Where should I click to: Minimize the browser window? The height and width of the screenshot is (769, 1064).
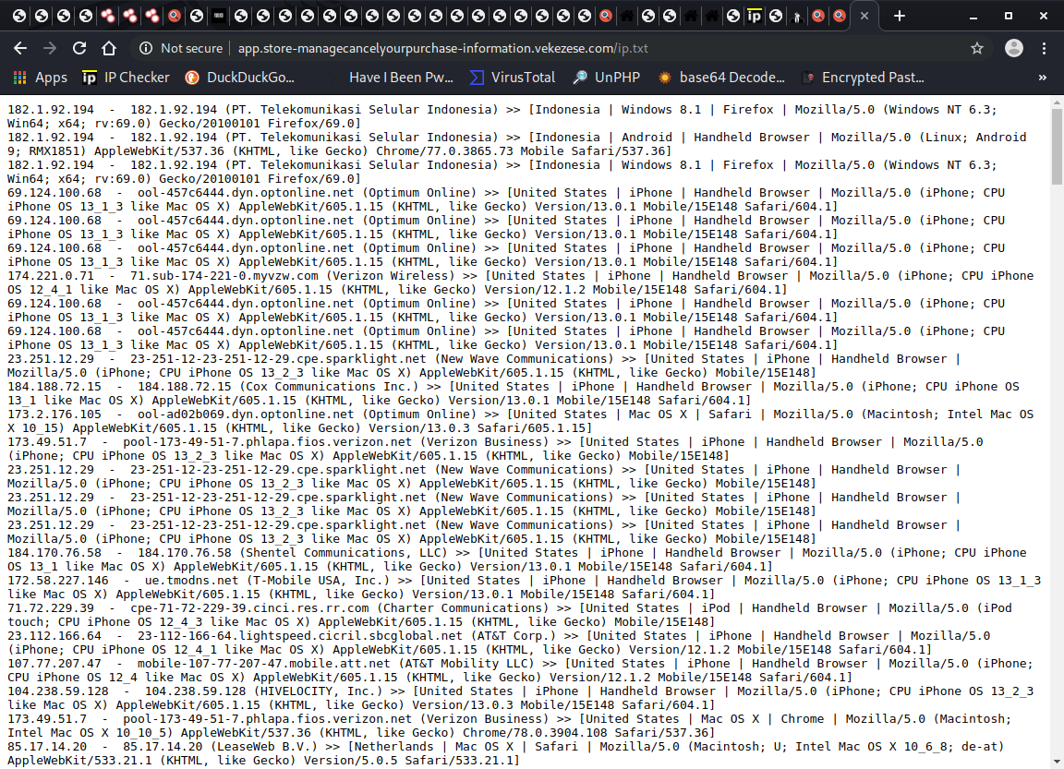click(973, 16)
